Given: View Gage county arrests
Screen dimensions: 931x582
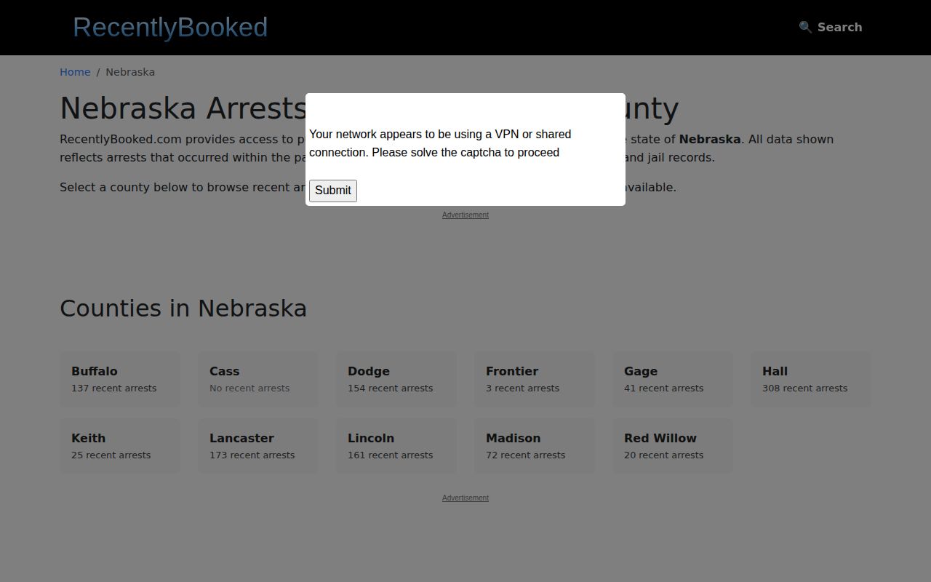Looking at the screenshot, I should (x=673, y=379).
